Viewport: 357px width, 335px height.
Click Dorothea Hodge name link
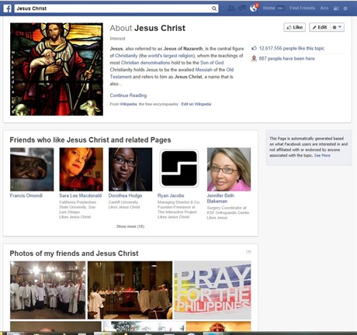click(x=125, y=195)
